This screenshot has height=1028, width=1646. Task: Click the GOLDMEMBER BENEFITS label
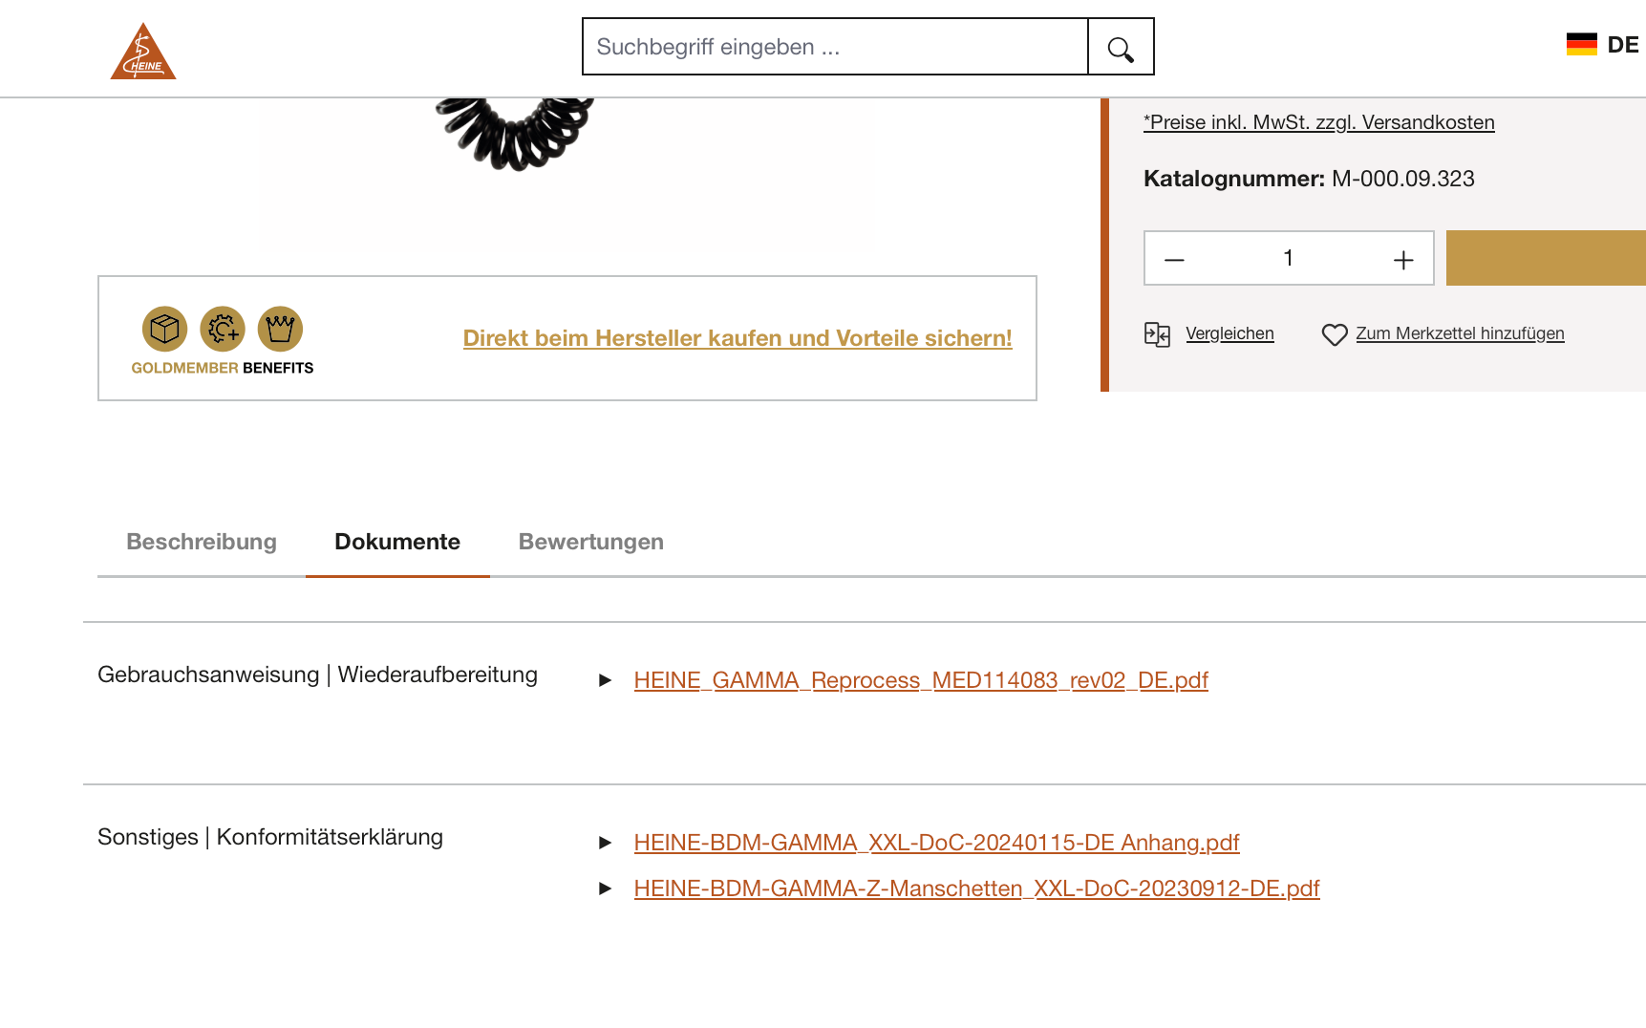point(223,368)
